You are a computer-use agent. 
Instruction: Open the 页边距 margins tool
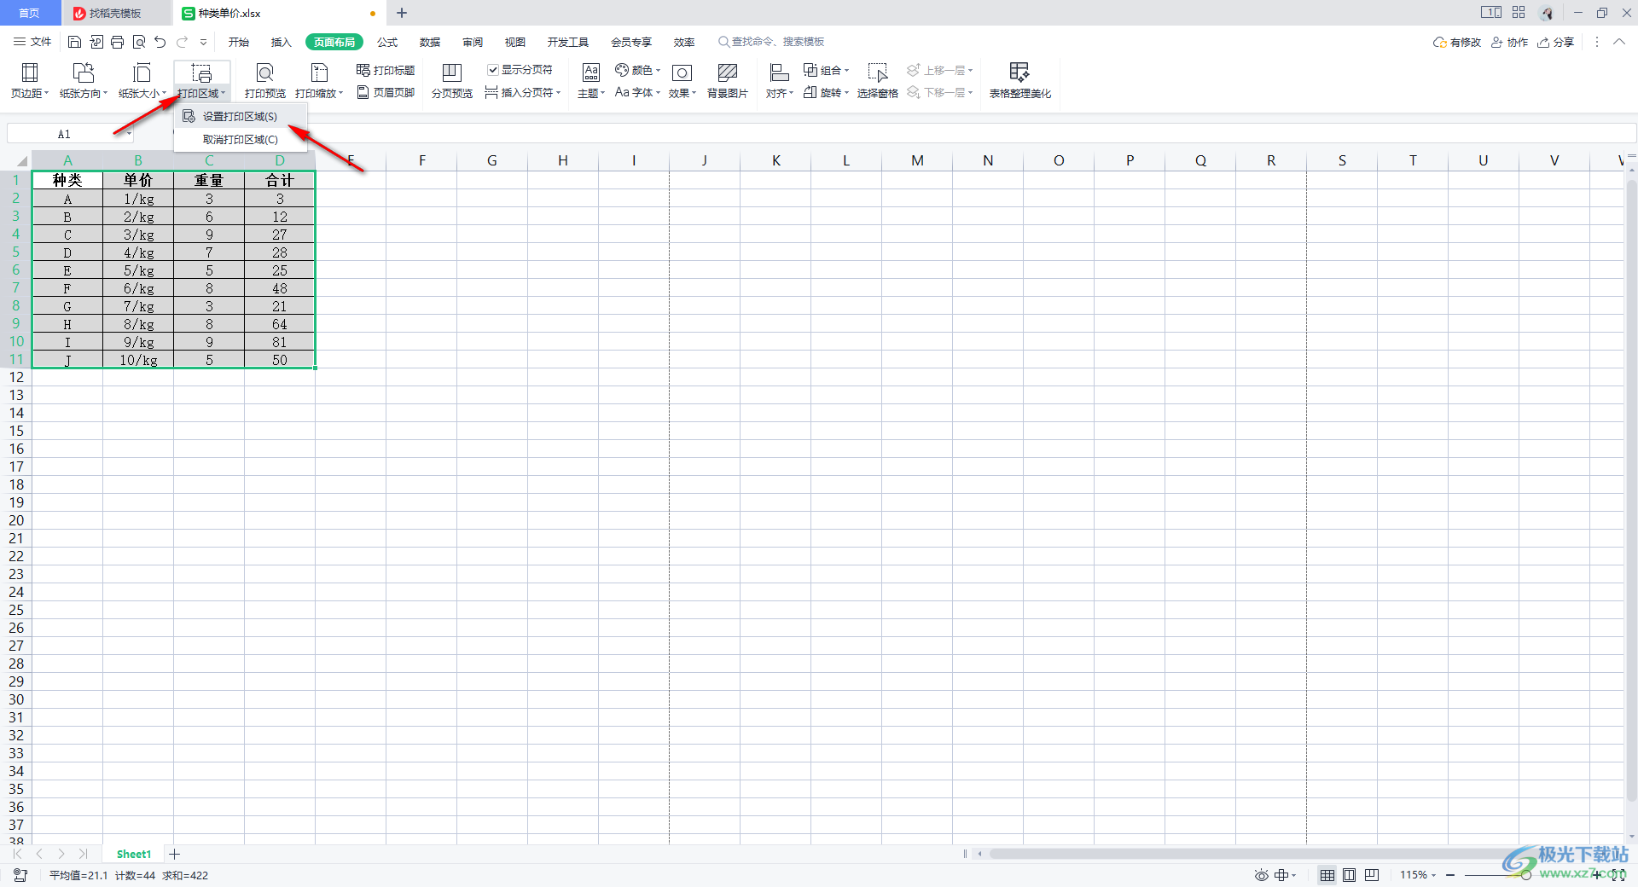[30, 81]
